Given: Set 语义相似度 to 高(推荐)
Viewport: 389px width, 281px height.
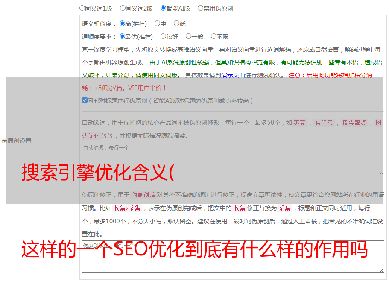Looking at the screenshot, I should (122, 23).
